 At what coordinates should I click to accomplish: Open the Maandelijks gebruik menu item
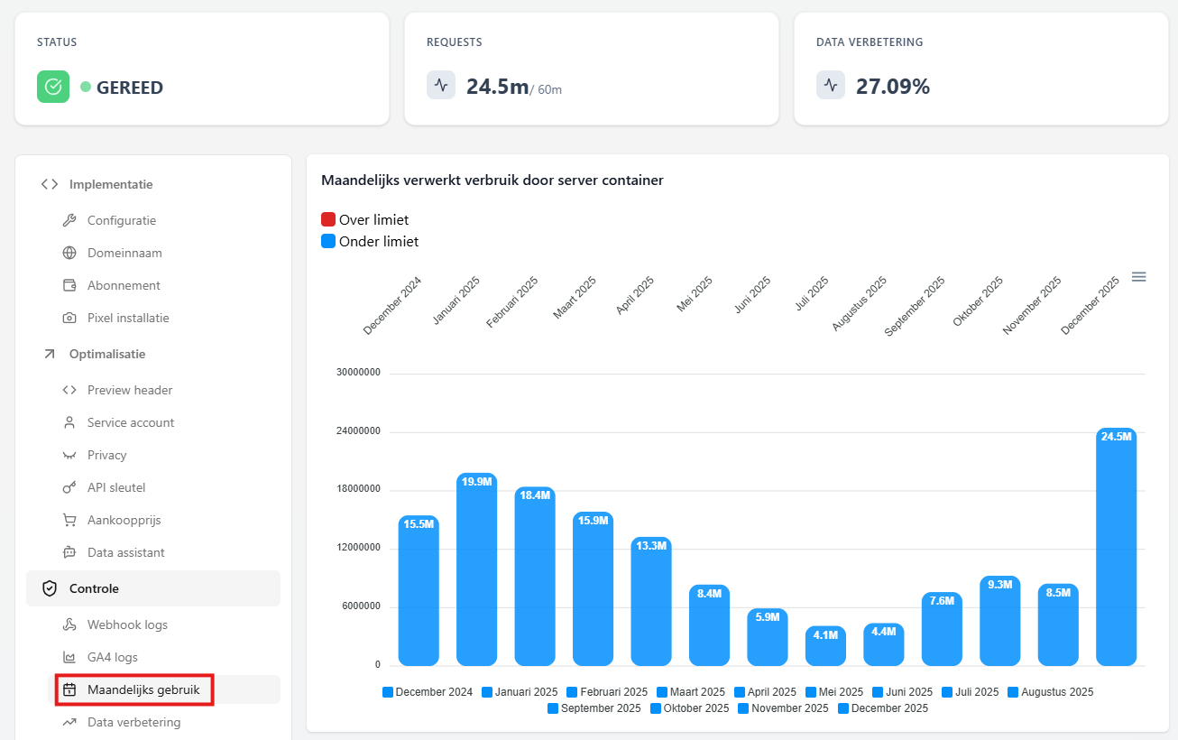[x=143, y=689]
